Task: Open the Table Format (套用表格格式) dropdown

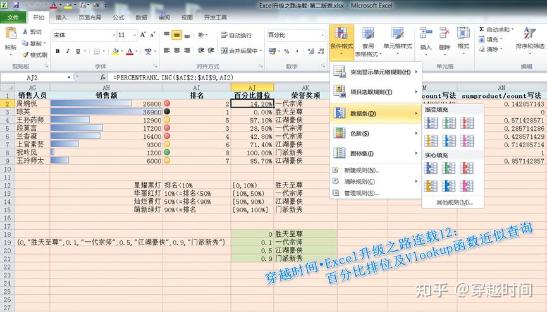Action: 368,42
